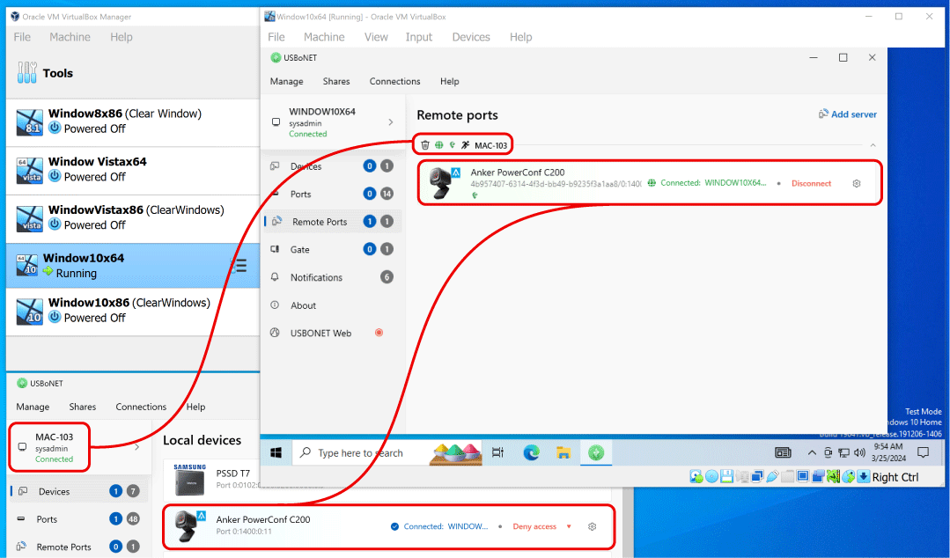Open Microsoft Edge from the taskbar
This screenshot has width=950, height=558.
click(x=530, y=452)
